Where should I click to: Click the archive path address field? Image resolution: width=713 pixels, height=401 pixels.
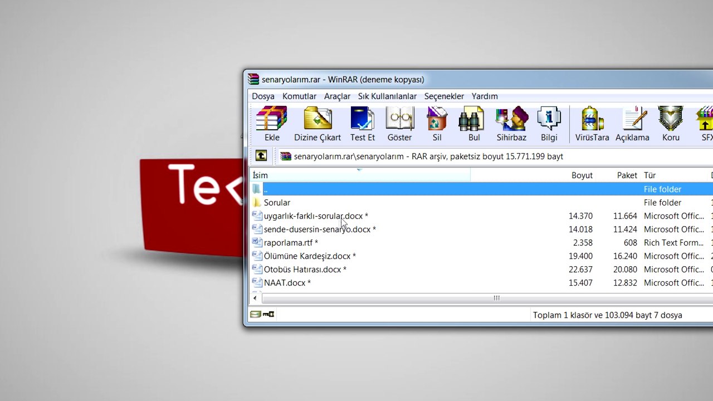tap(495, 157)
